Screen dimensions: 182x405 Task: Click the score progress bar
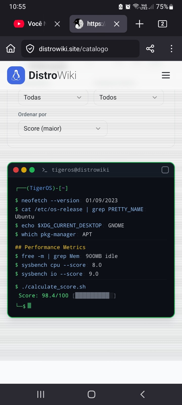click(94, 296)
